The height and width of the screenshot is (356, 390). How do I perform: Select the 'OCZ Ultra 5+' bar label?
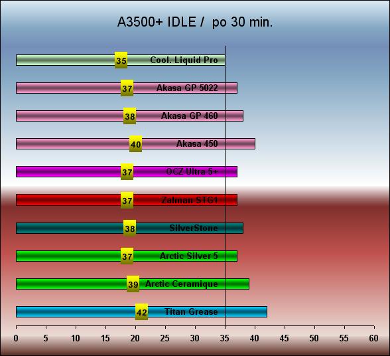(x=192, y=171)
